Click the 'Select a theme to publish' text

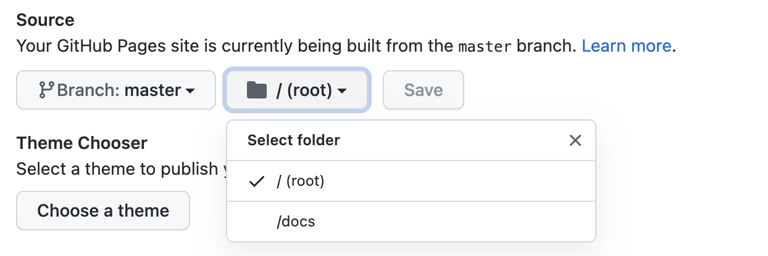click(x=117, y=169)
